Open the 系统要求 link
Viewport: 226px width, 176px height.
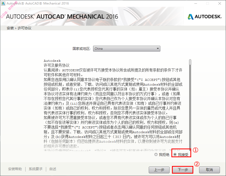(36, 169)
